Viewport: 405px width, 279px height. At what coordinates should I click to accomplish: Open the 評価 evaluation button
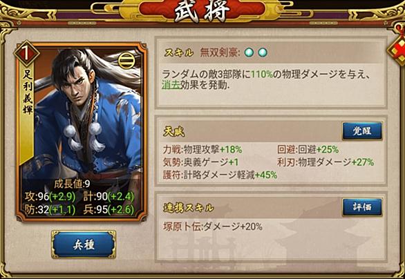click(362, 207)
